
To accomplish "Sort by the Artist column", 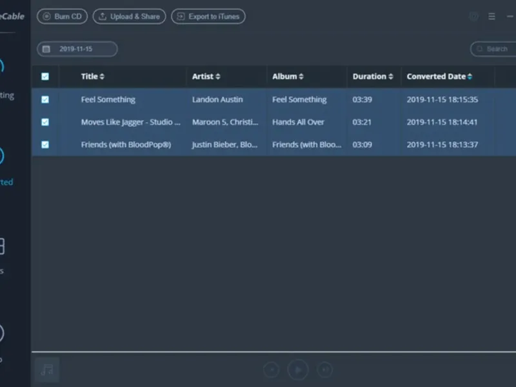I will click(x=206, y=76).
